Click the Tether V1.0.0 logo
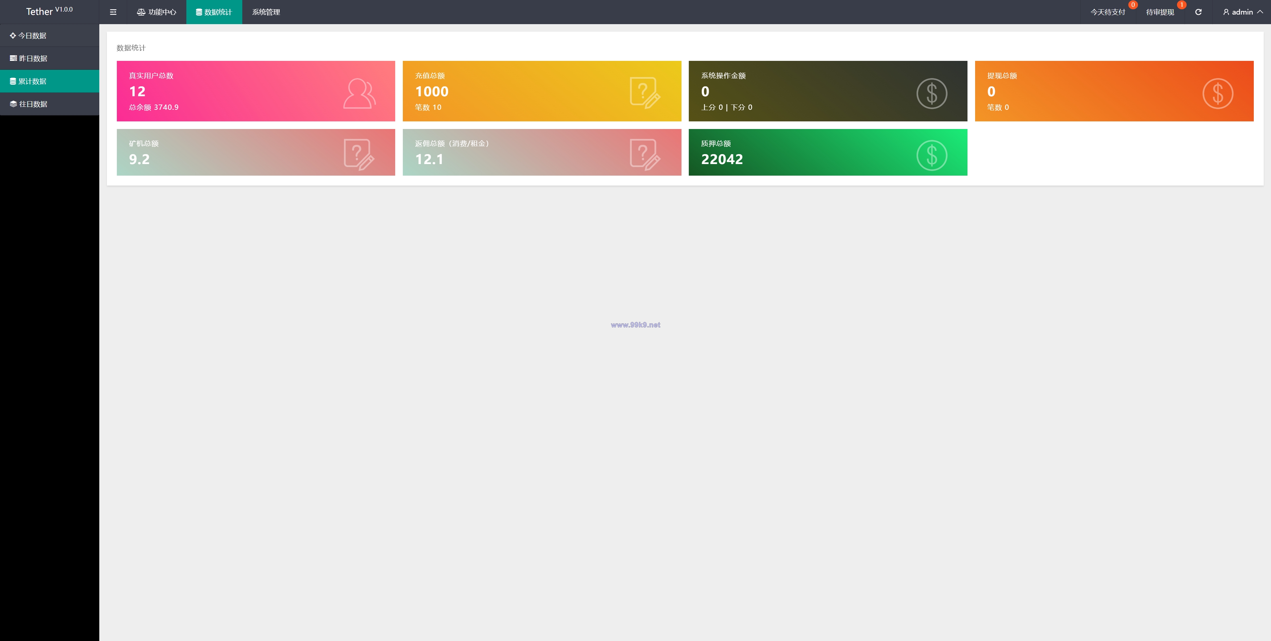The width and height of the screenshot is (1271, 641). pyautogui.click(x=49, y=11)
